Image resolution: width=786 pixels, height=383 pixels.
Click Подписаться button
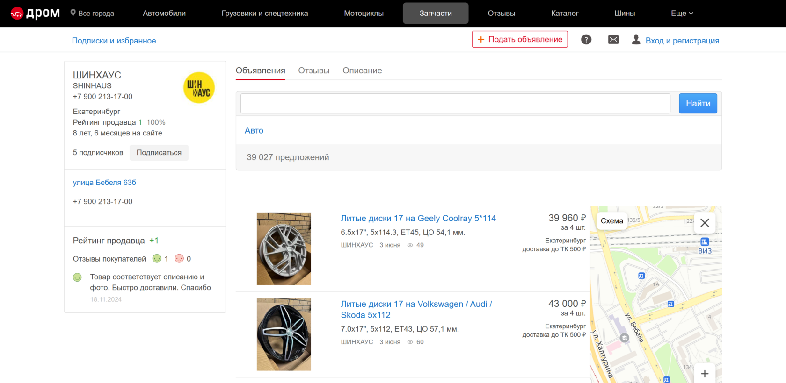(x=159, y=153)
